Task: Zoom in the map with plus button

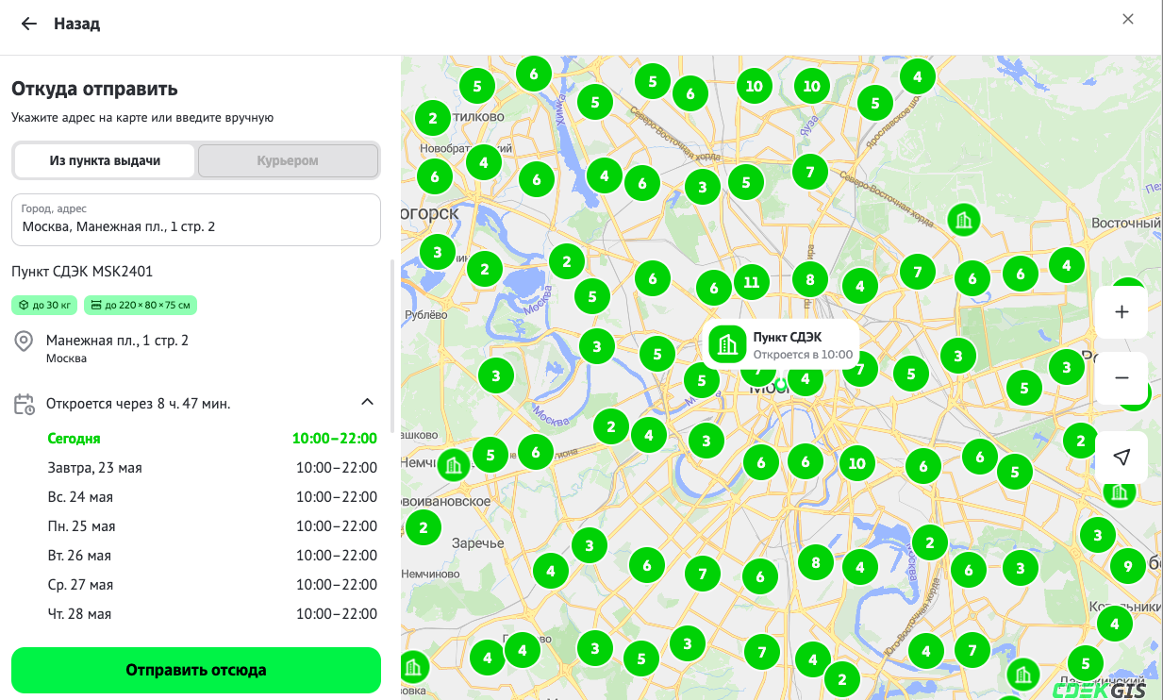Action: click(1121, 312)
